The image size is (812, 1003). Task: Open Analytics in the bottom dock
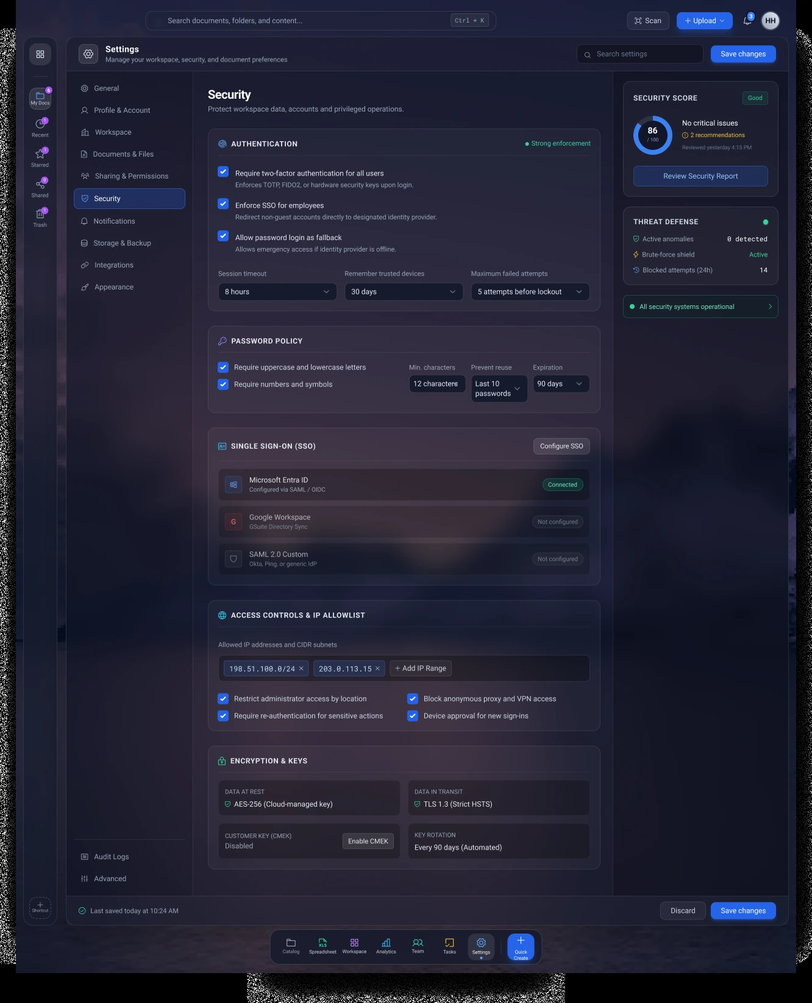[x=386, y=946]
